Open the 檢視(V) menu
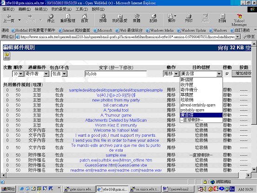 [41, 9]
